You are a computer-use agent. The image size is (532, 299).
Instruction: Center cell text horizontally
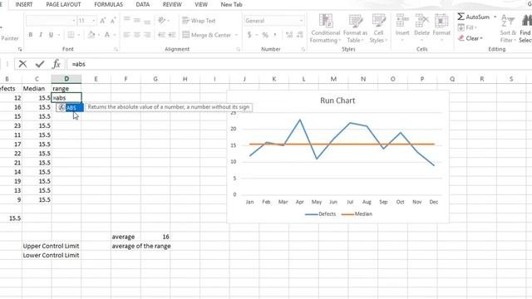click(x=137, y=35)
